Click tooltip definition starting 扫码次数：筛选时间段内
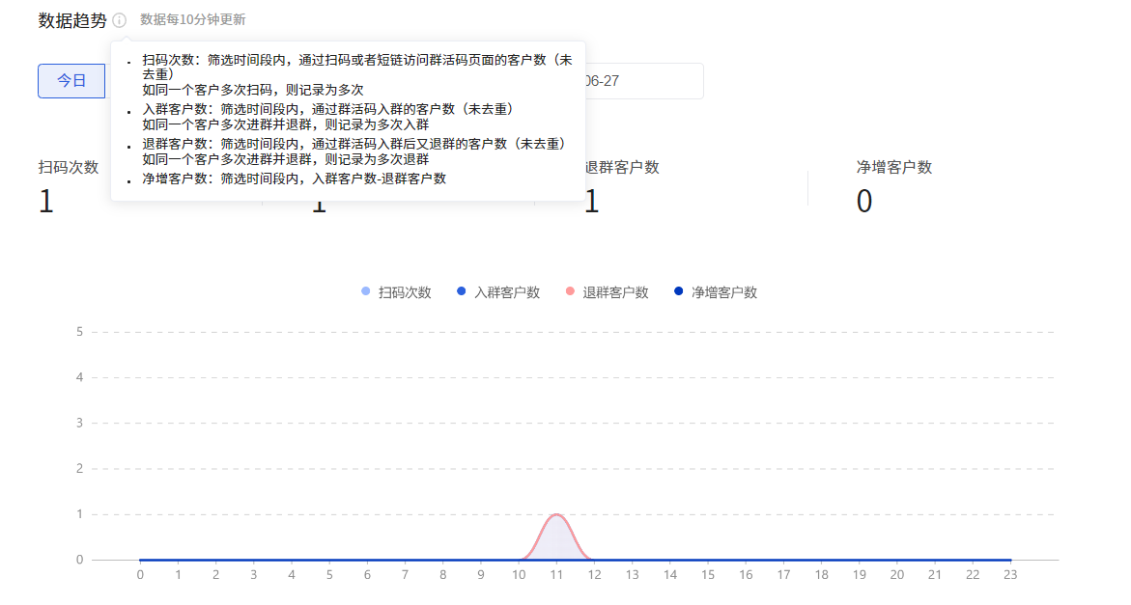This screenshot has width=1131, height=605. click(x=357, y=67)
